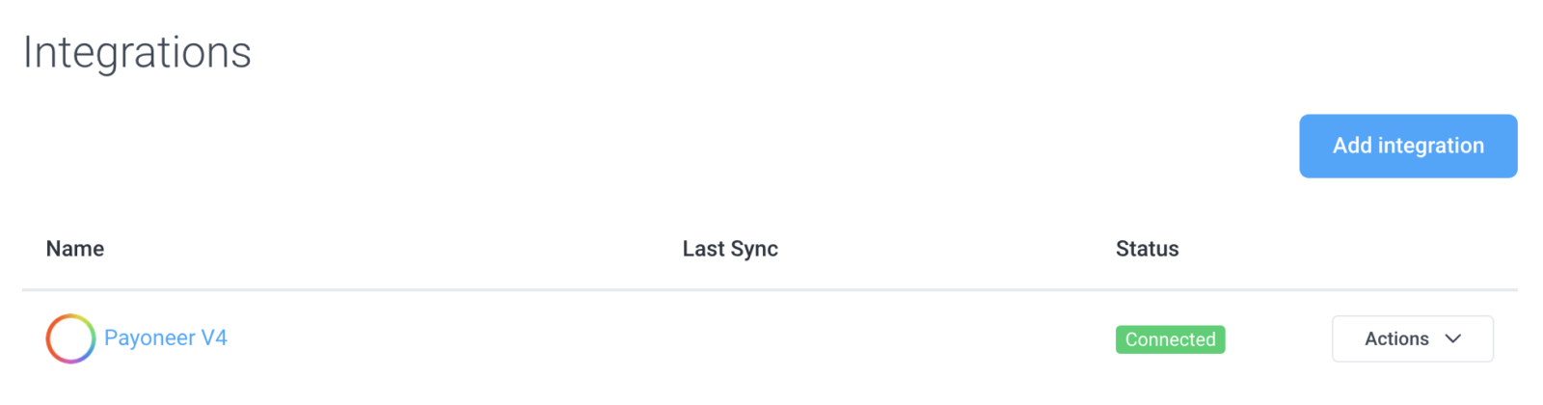Click the Add integration button

pos(1408,146)
